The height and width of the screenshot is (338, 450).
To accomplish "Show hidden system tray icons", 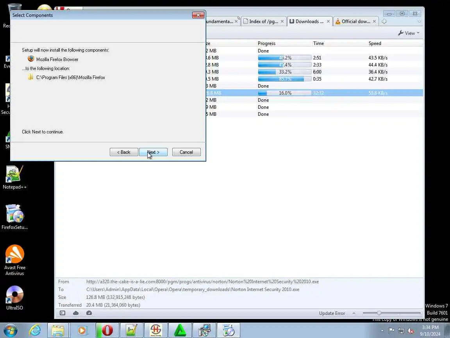I will (x=382, y=331).
